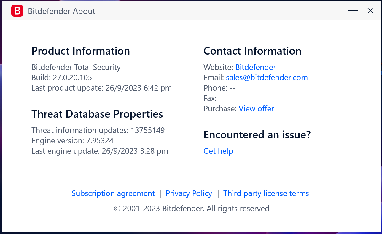Click the Bitdefender logo in the title bar
This screenshot has width=382, height=234.
17,11
